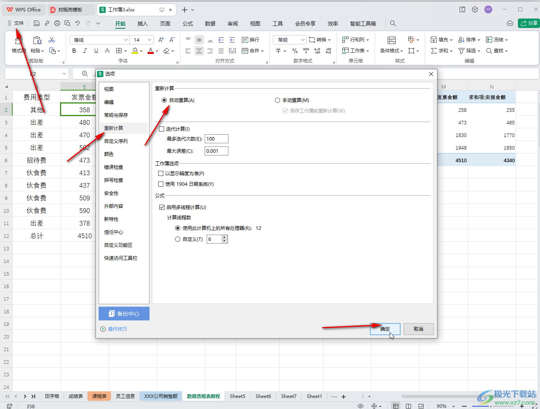Open the font size 14 dropdown

click(x=149, y=40)
